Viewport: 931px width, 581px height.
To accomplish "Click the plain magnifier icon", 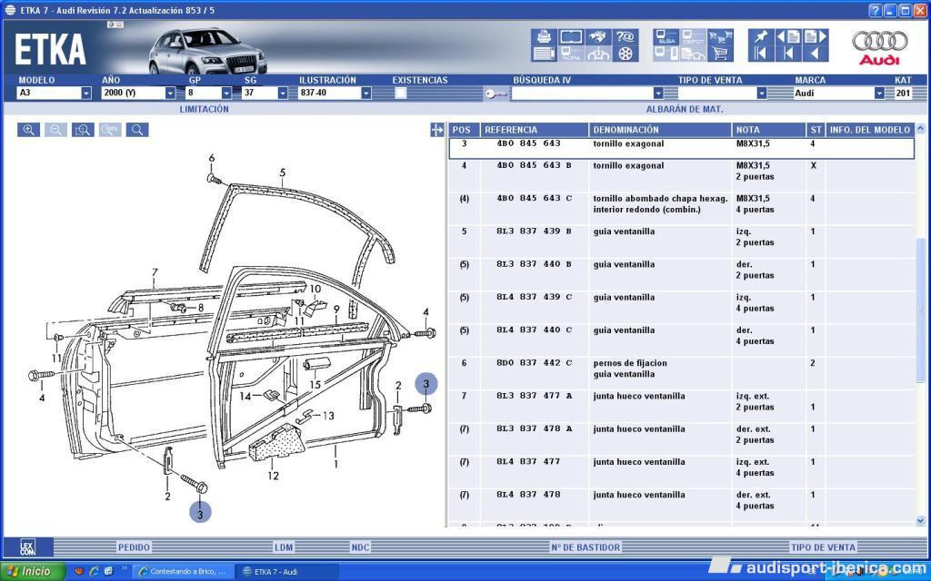I will click(x=137, y=130).
